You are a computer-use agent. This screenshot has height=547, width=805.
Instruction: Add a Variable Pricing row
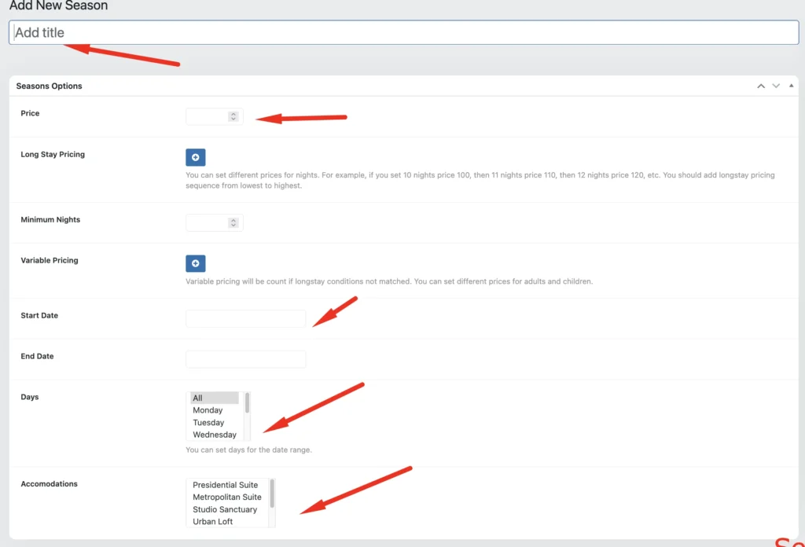pyautogui.click(x=195, y=263)
